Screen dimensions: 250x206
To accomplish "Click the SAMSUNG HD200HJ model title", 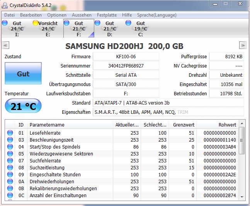I will (x=124, y=46).
